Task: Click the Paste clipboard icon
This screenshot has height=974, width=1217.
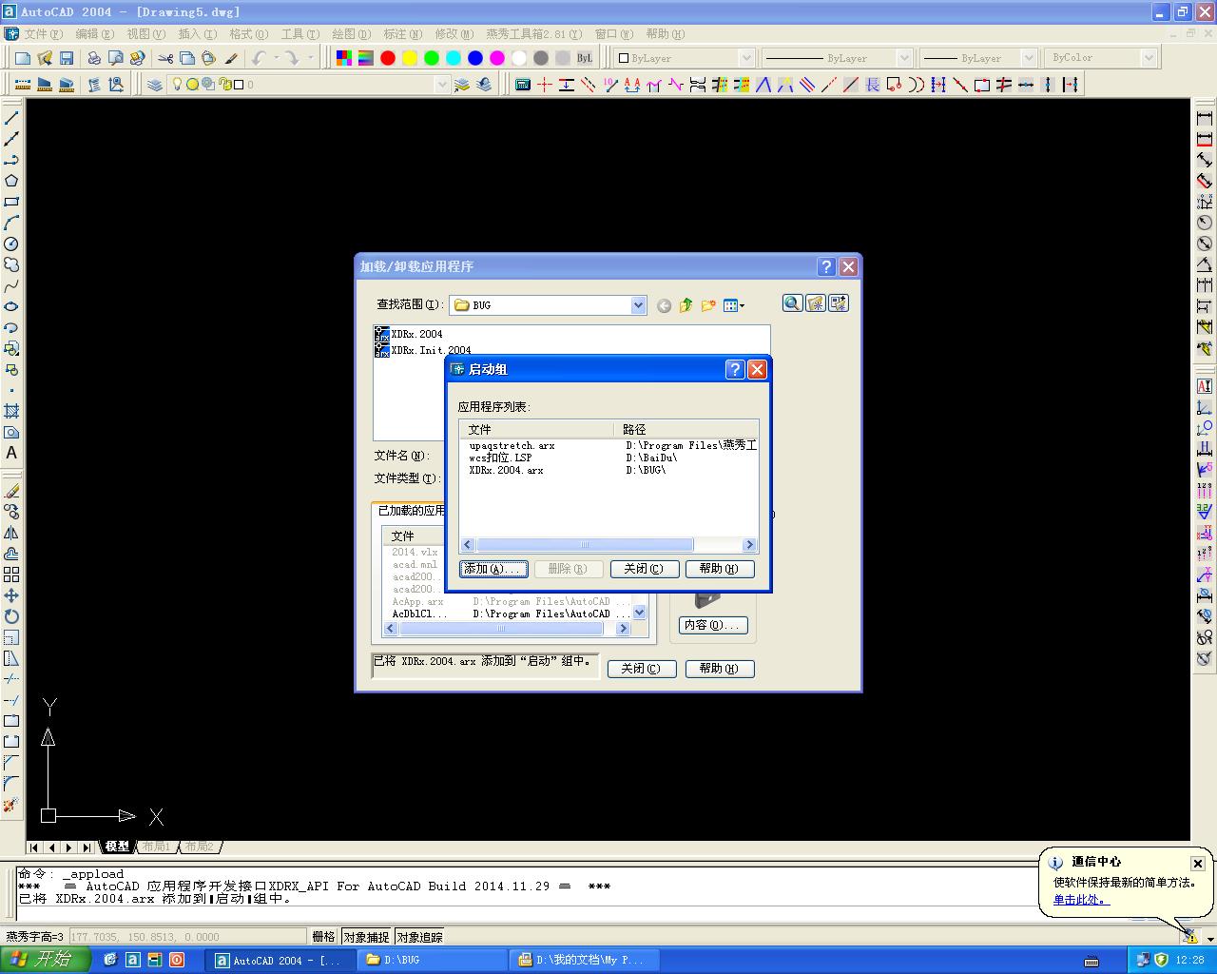Action: pyautogui.click(x=209, y=58)
